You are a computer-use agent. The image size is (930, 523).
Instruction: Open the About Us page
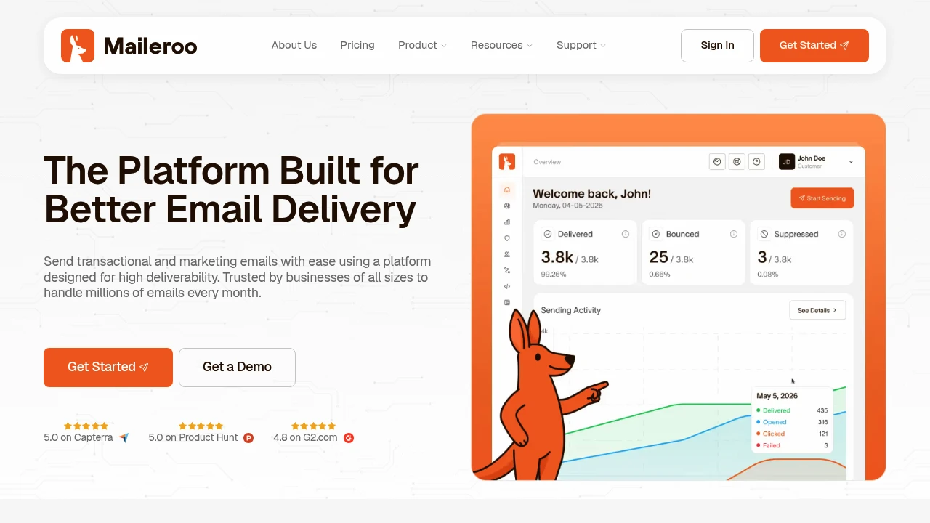pos(294,45)
